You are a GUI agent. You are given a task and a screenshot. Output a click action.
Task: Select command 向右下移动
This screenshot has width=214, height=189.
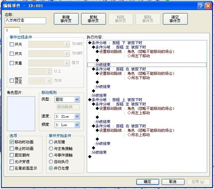(x=147, y=78)
